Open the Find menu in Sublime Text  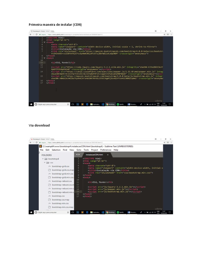(65, 150)
